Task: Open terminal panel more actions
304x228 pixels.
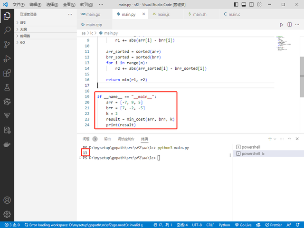Action: pyautogui.click(x=282, y=139)
